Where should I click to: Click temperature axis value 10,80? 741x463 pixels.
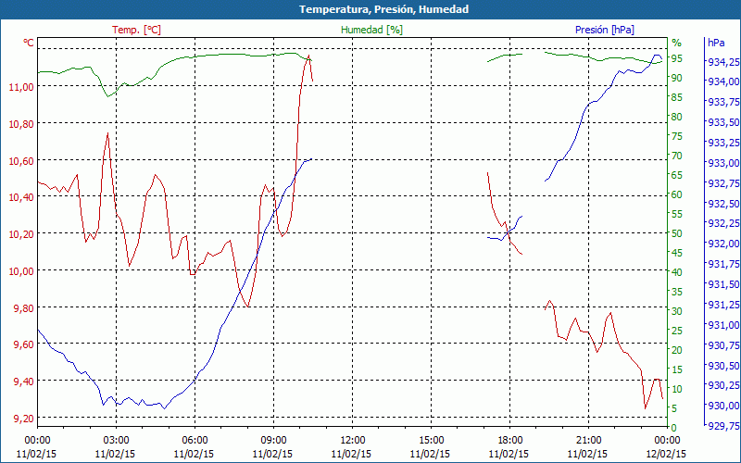21,124
